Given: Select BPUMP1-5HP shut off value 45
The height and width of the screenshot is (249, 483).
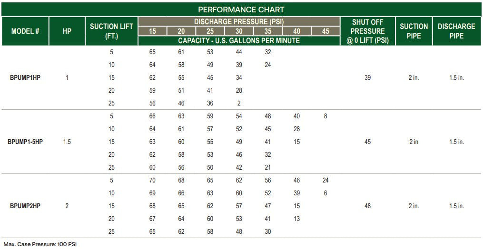Looking at the screenshot, I should (367, 142).
